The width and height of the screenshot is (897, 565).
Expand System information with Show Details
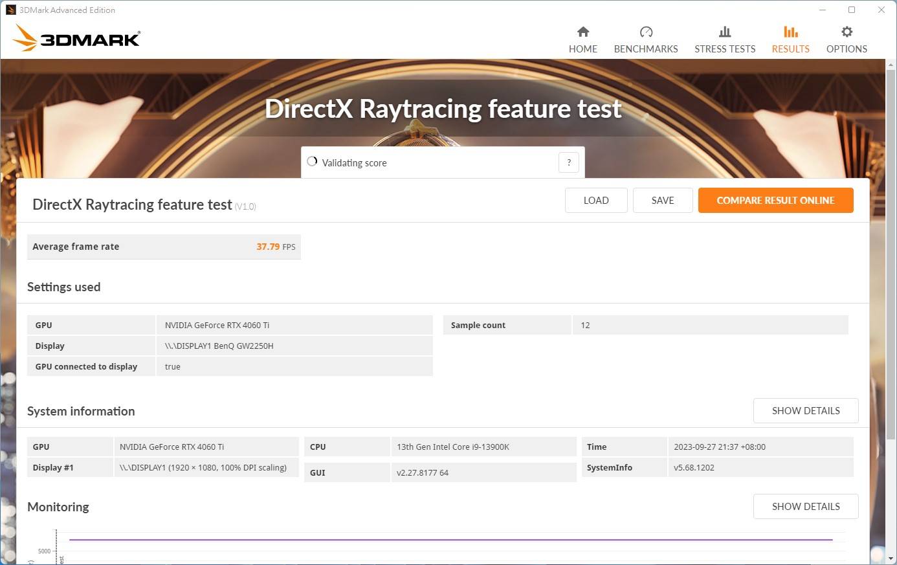click(x=805, y=410)
